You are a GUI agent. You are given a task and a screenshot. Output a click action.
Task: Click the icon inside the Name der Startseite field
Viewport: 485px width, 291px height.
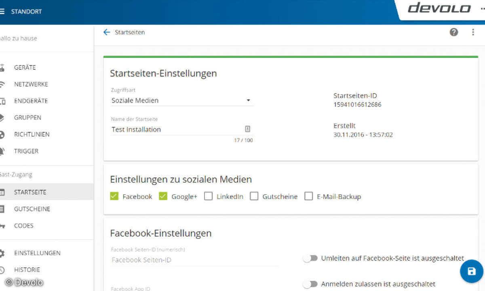[x=248, y=129]
